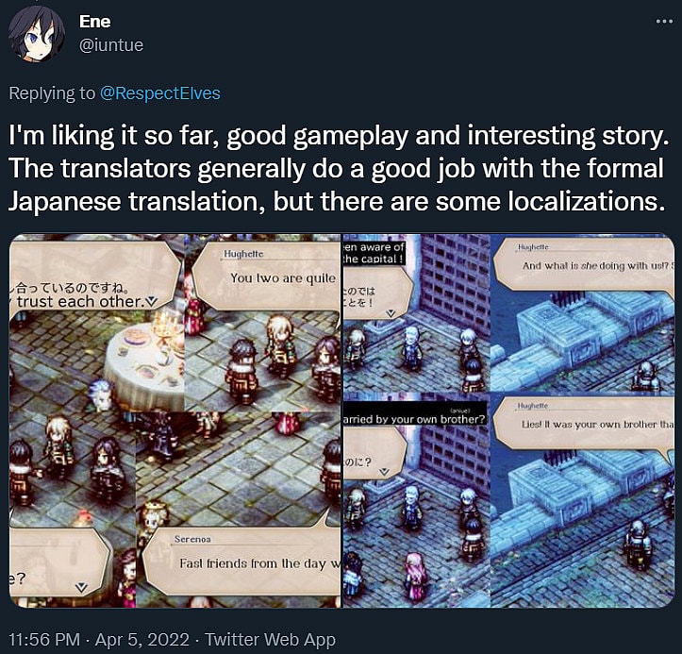Screen dimensions: 682x654
Task: Click the "trust each other" dialogue arrow
Action: tap(151, 302)
